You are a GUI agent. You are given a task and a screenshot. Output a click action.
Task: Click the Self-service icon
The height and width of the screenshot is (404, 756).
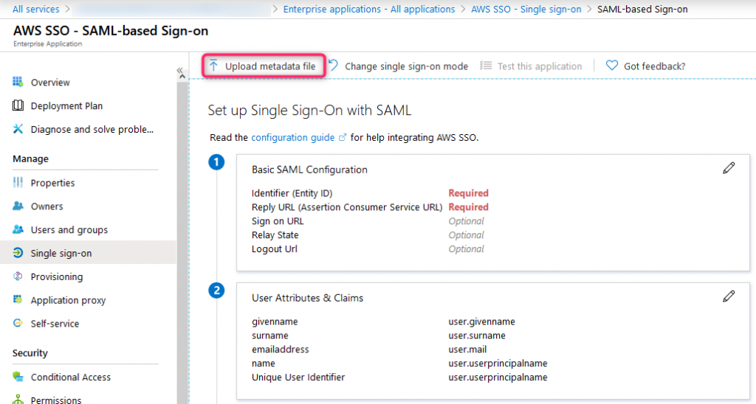click(x=18, y=323)
